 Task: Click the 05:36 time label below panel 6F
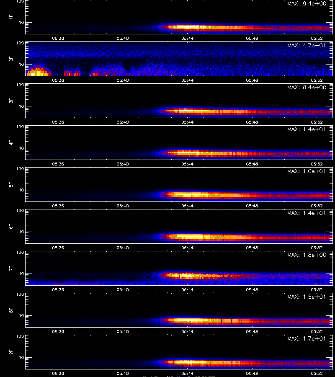pyautogui.click(x=58, y=248)
